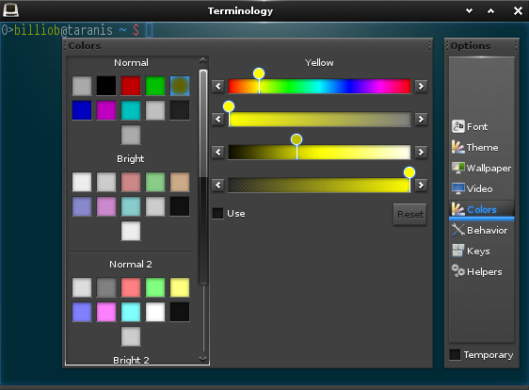Click the hue slider right arrow
The image size is (529, 390).
(421, 86)
